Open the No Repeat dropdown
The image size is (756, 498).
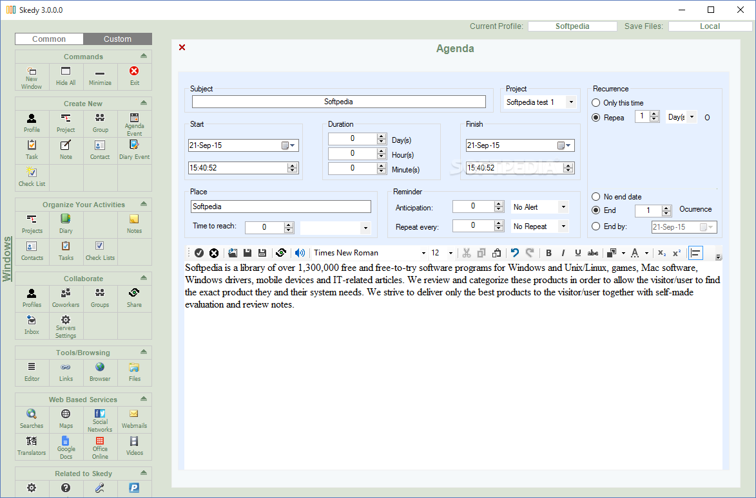pos(563,226)
